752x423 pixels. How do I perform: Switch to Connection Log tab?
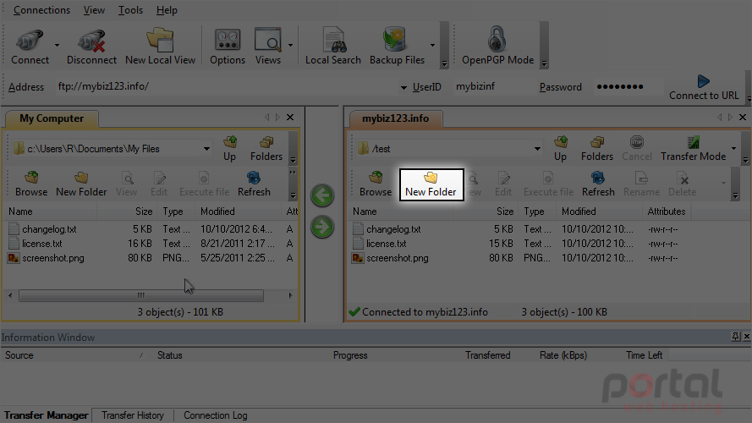pos(216,415)
